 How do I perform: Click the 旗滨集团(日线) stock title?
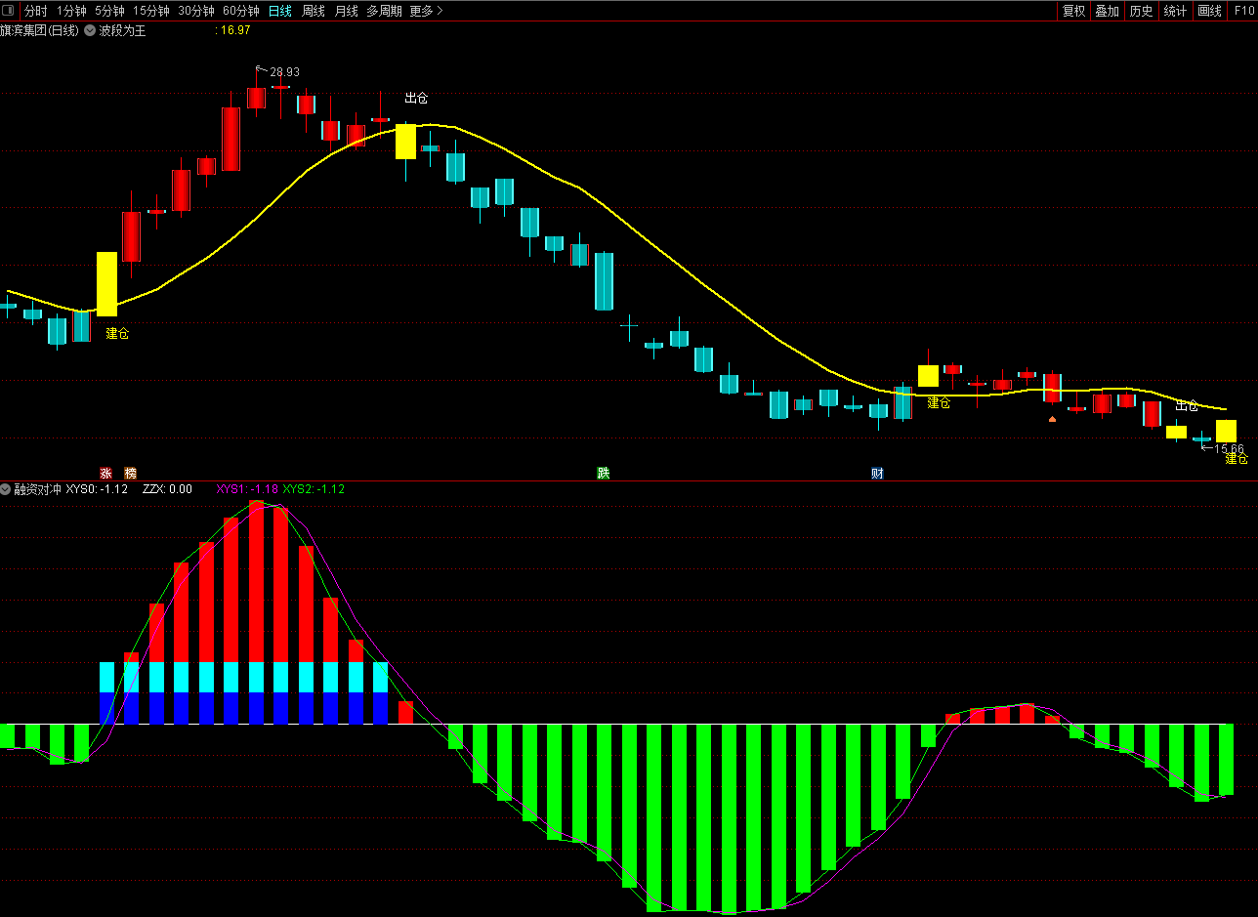point(40,30)
